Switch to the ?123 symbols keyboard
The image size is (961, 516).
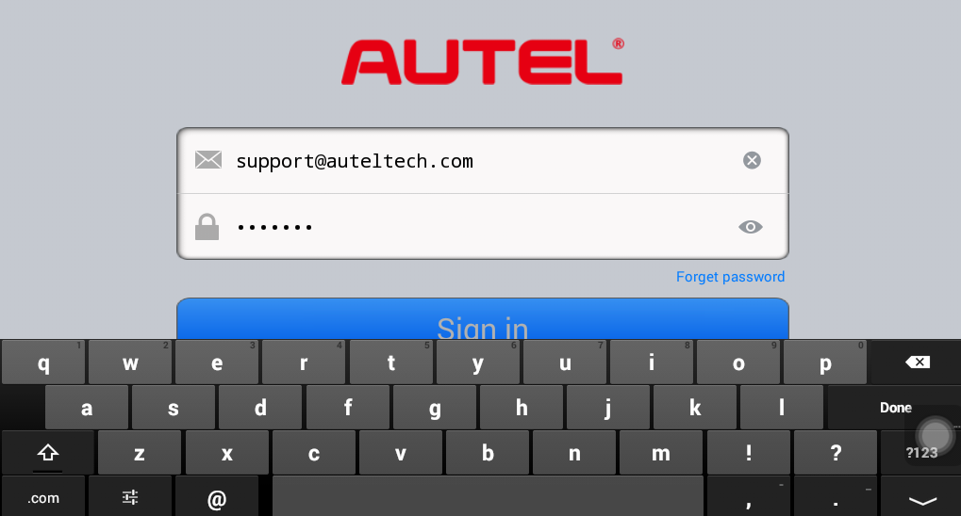(x=921, y=453)
